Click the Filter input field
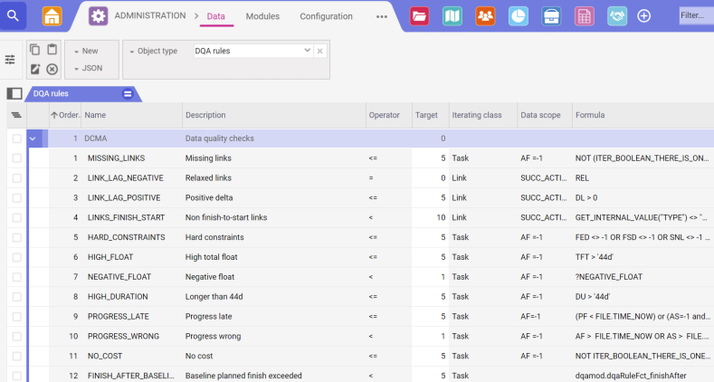714x382 pixels. [695, 15]
